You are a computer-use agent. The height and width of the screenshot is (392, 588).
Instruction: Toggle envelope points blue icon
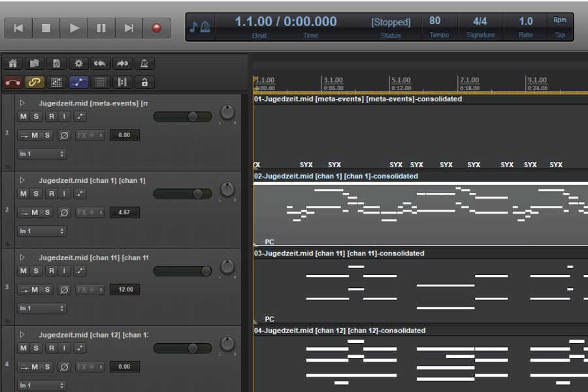pyautogui.click(x=78, y=82)
